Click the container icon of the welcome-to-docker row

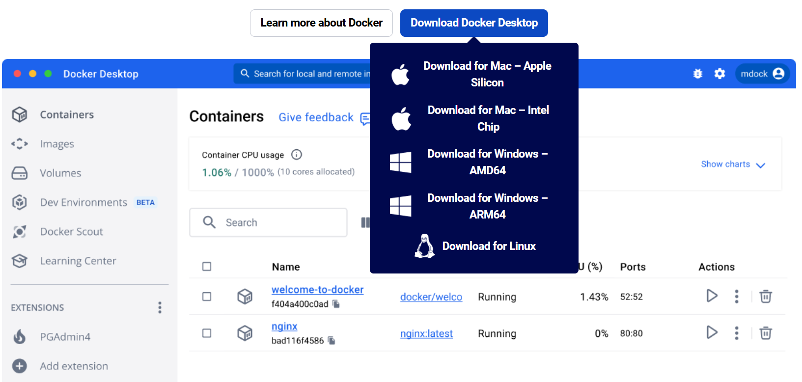pyautogui.click(x=245, y=297)
